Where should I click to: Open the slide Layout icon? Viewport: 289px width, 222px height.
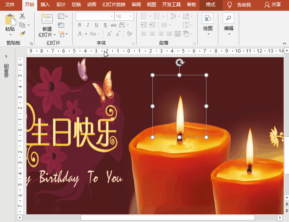61,16
